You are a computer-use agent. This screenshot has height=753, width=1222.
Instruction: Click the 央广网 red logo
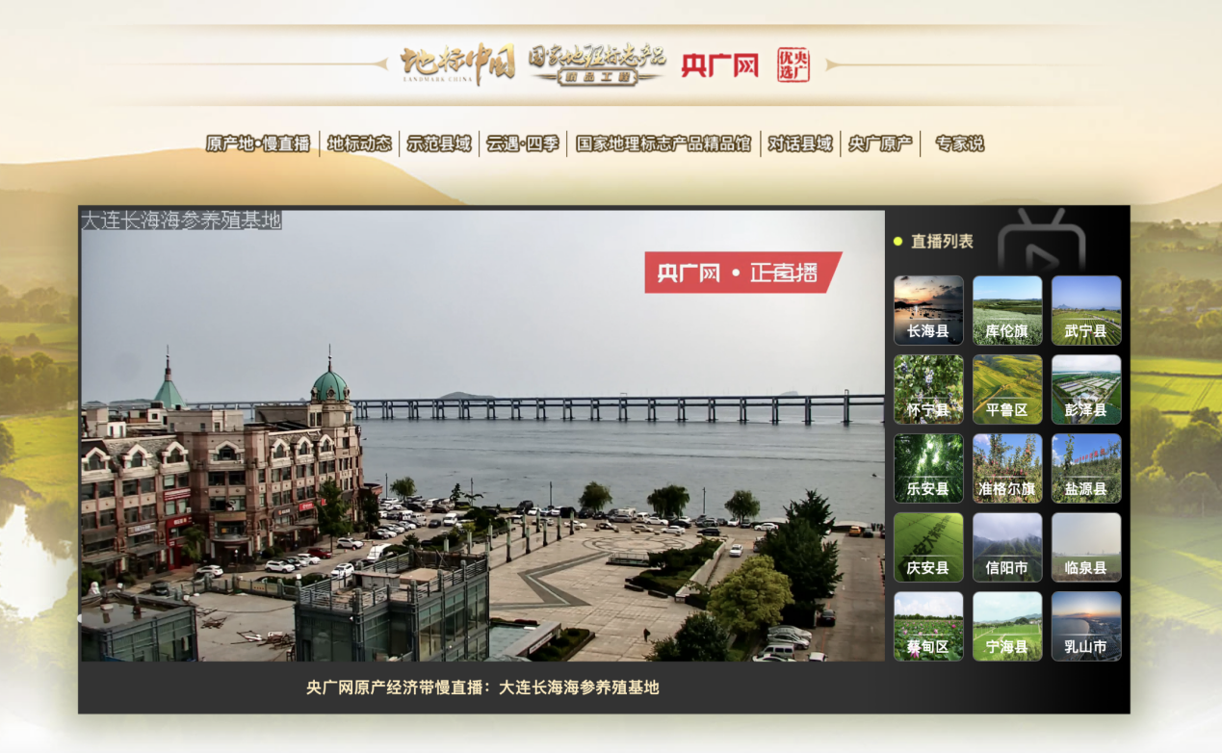719,65
